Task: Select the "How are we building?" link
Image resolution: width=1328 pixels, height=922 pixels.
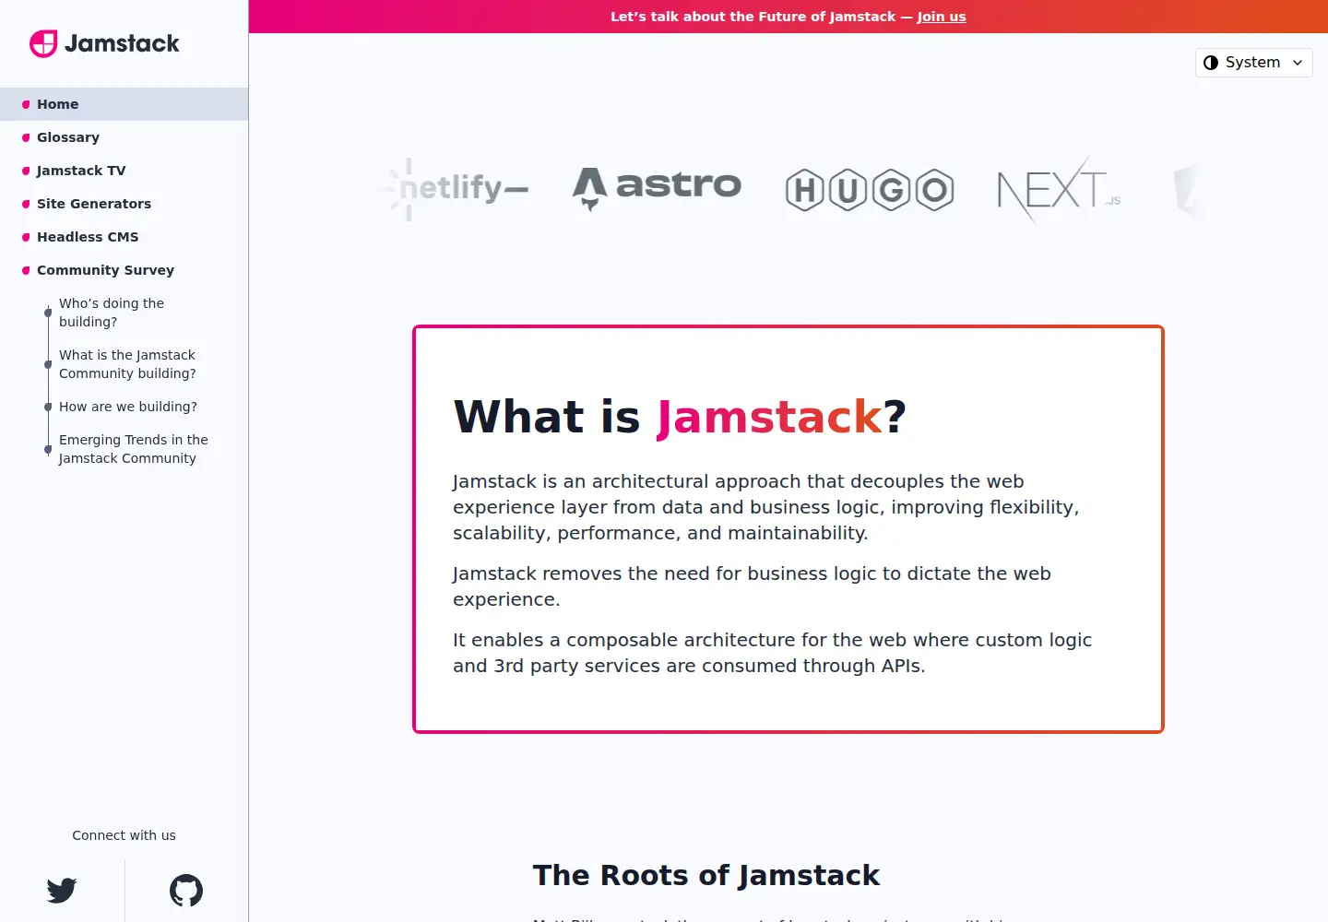Action: tap(128, 407)
